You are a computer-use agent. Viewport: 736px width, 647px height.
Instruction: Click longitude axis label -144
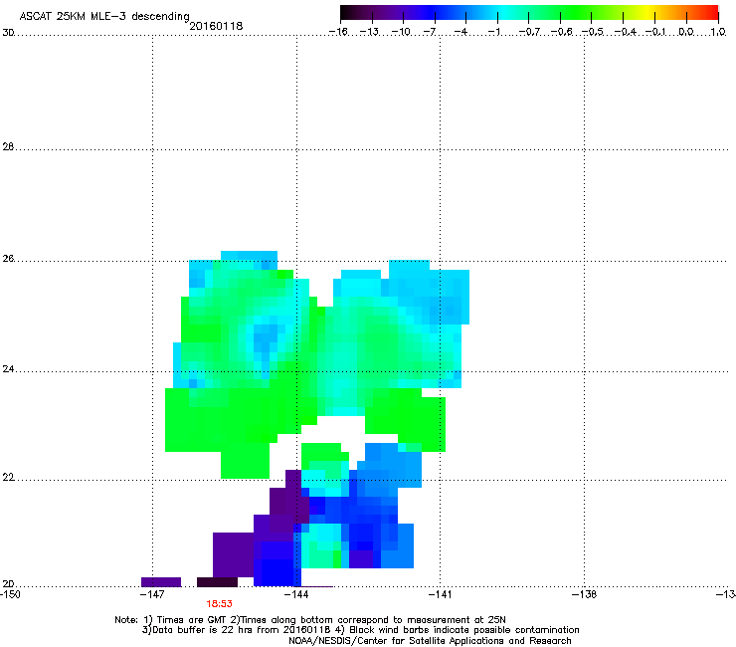(296, 594)
